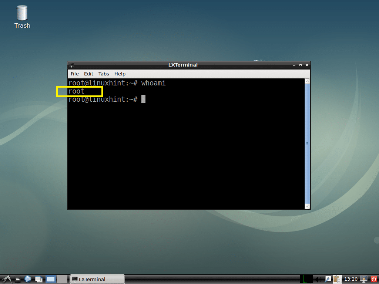379x284 pixels.
Task: Lock the screen via the tray icon
Action: pyautogui.click(x=363, y=279)
